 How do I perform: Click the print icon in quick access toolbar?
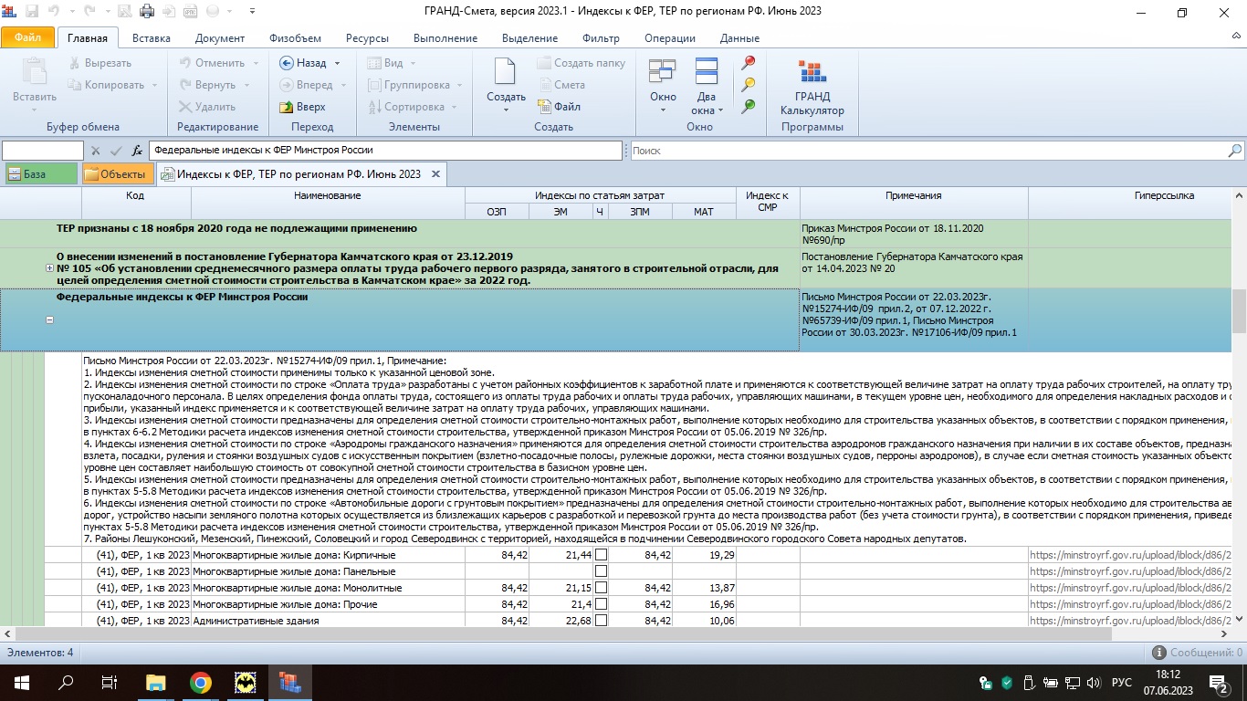tap(147, 12)
